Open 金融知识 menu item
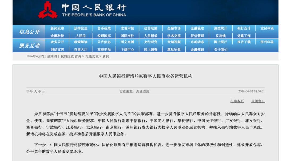The height and width of the screenshot is (161, 287). point(197,50)
